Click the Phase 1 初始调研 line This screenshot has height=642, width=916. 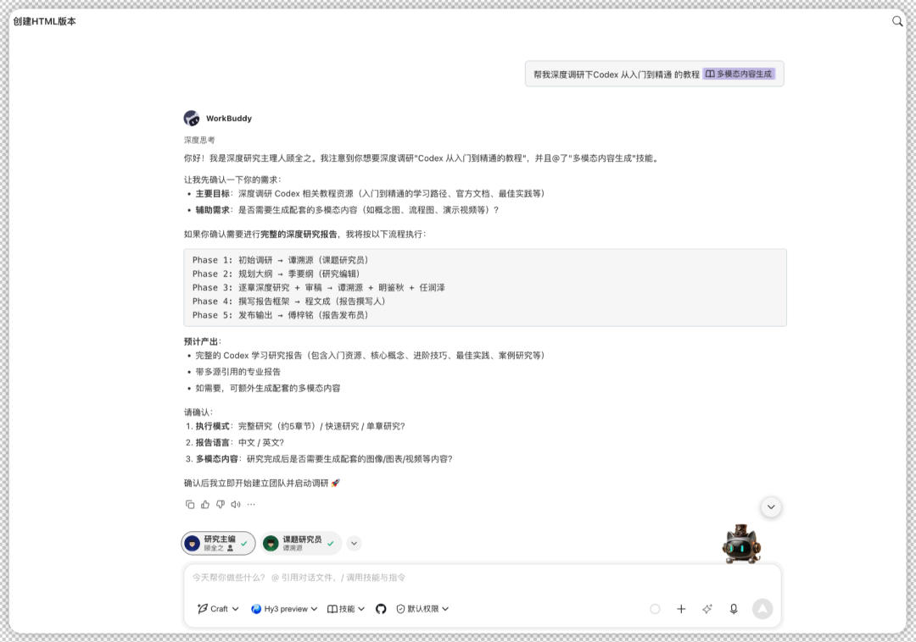click(x=281, y=260)
